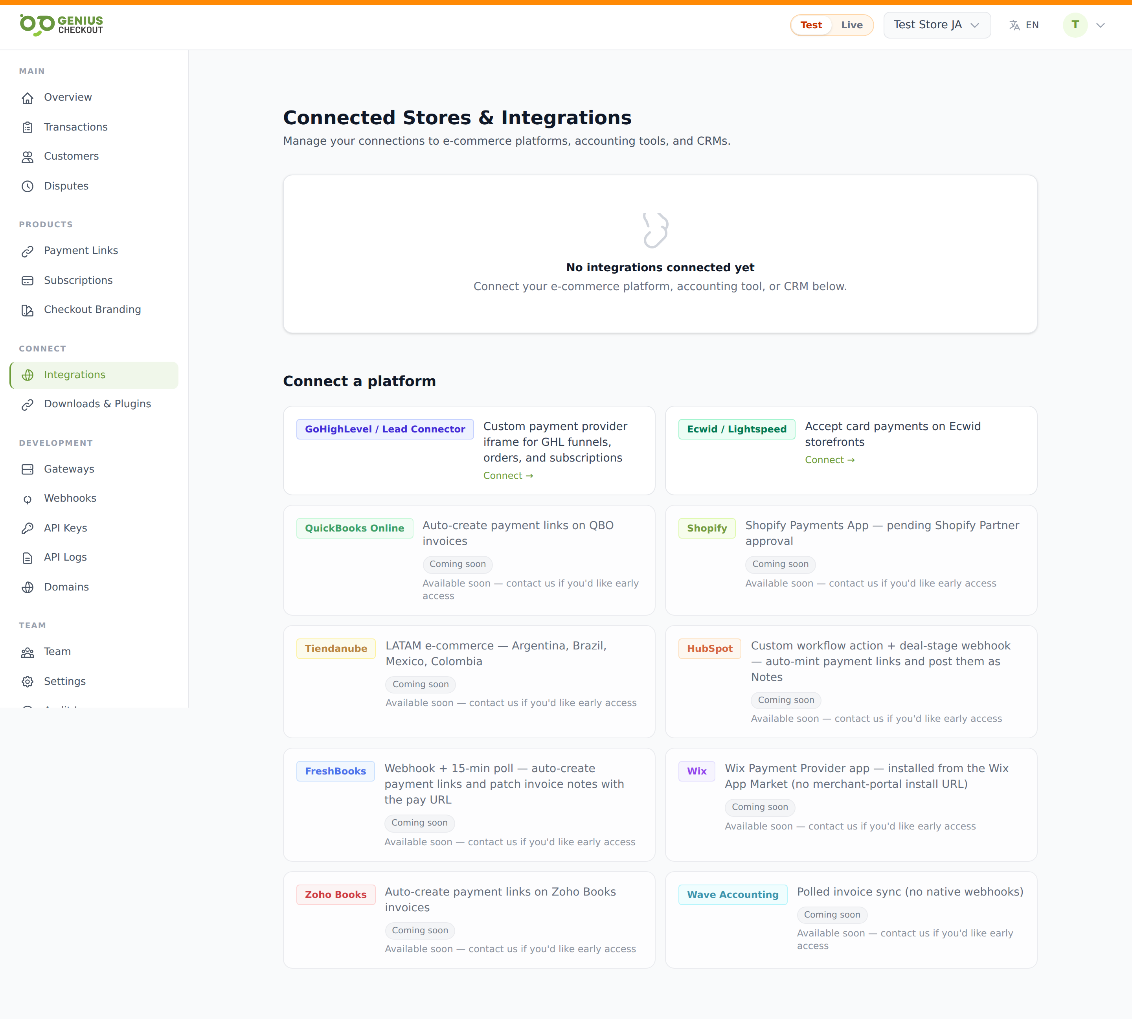Open the API Keys page
This screenshot has height=1019, width=1132.
tap(94, 528)
